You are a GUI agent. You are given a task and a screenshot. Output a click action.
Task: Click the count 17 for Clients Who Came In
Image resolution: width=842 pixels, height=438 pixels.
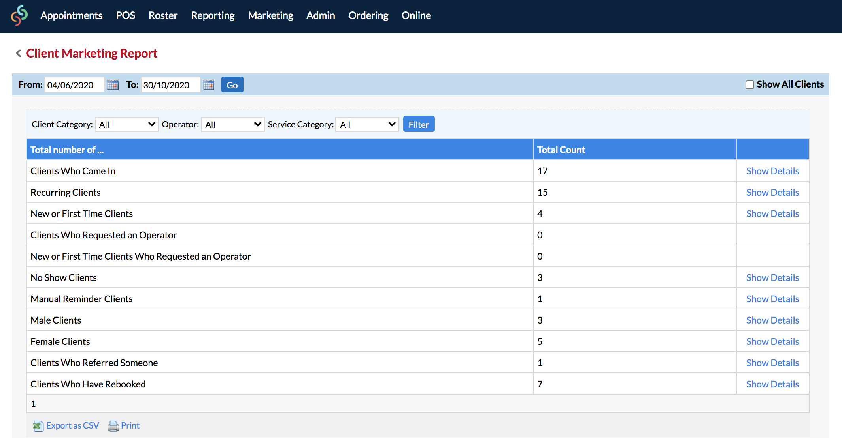(543, 171)
